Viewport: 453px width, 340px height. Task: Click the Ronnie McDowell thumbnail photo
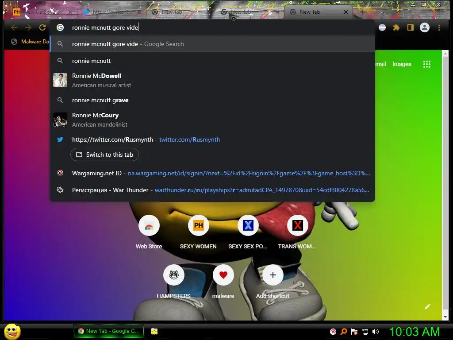(60, 80)
